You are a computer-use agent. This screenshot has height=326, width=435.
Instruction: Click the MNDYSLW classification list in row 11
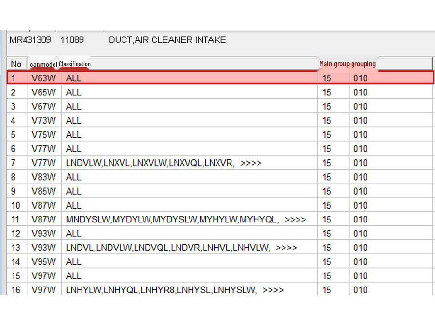[x=171, y=220]
